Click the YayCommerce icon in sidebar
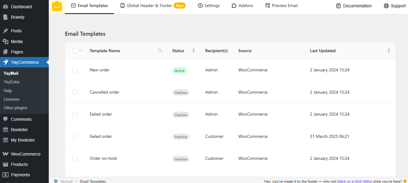This screenshot has width=408, height=183. coord(5,62)
